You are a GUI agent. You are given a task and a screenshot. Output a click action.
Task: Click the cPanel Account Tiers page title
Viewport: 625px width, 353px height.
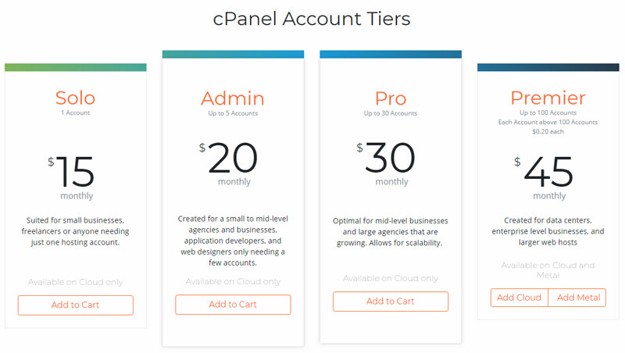[312, 19]
